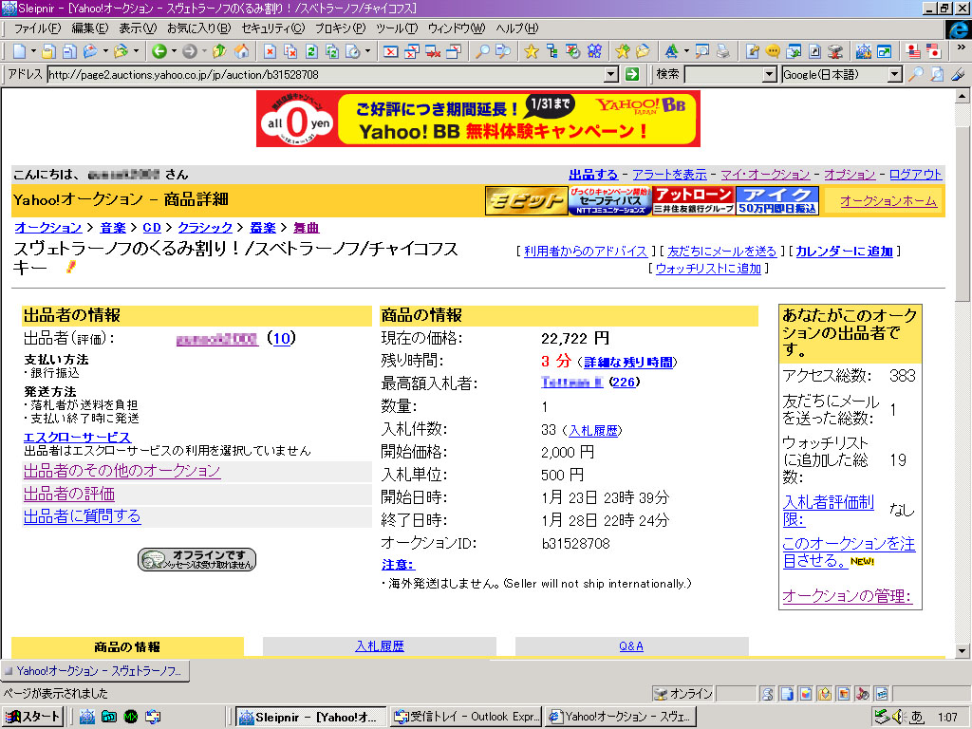Switch to the 入札履歴 tab
972x729 pixels.
pos(380,645)
